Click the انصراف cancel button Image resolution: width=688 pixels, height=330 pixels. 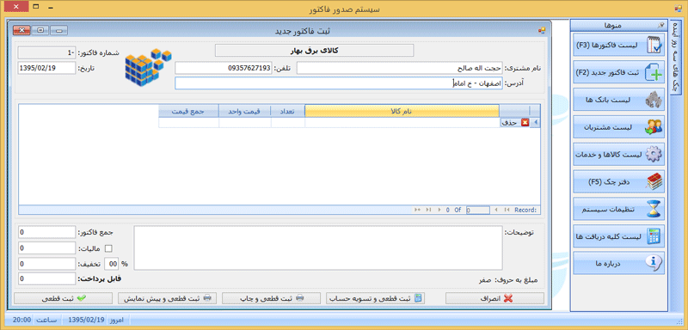point(494,298)
